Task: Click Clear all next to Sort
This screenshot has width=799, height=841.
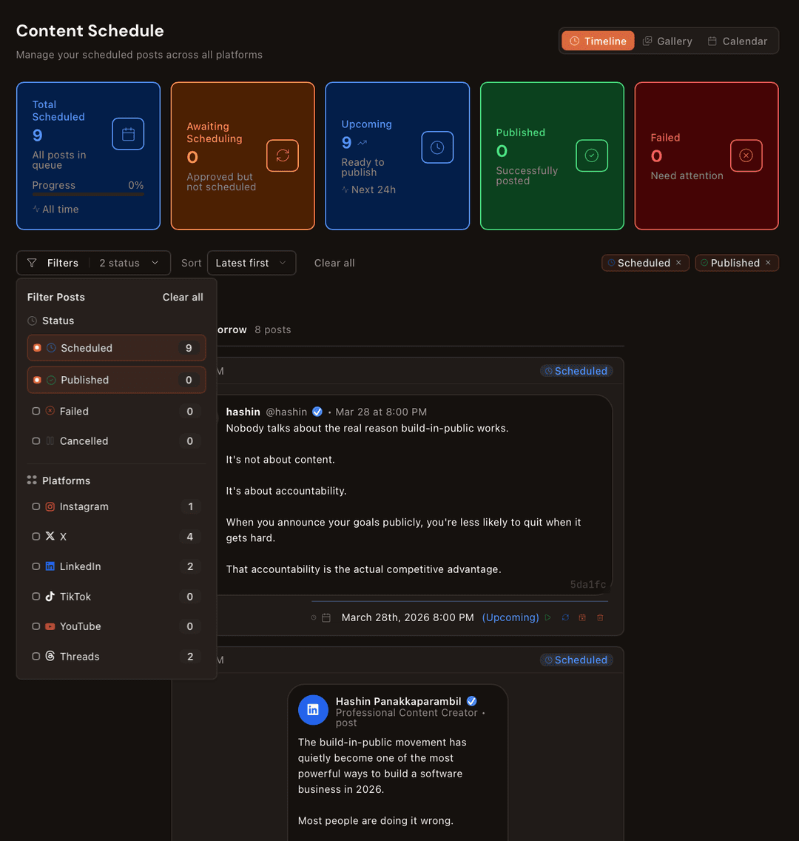Action: tap(334, 263)
